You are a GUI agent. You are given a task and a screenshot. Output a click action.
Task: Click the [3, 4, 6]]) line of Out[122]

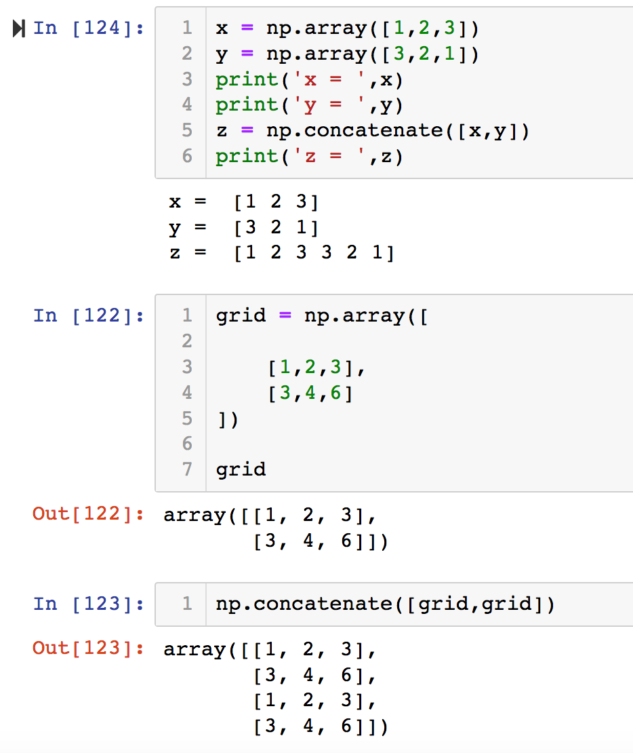click(x=321, y=541)
